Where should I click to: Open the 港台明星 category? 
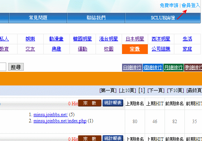[109, 39]
